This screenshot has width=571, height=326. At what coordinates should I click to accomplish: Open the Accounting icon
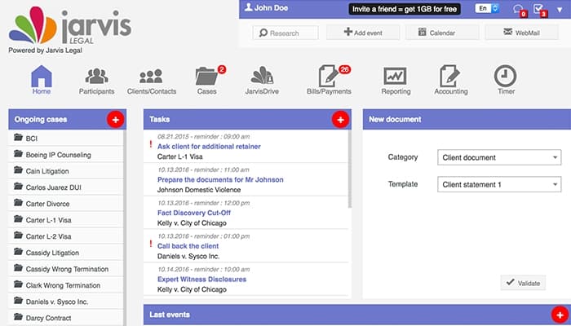450,77
